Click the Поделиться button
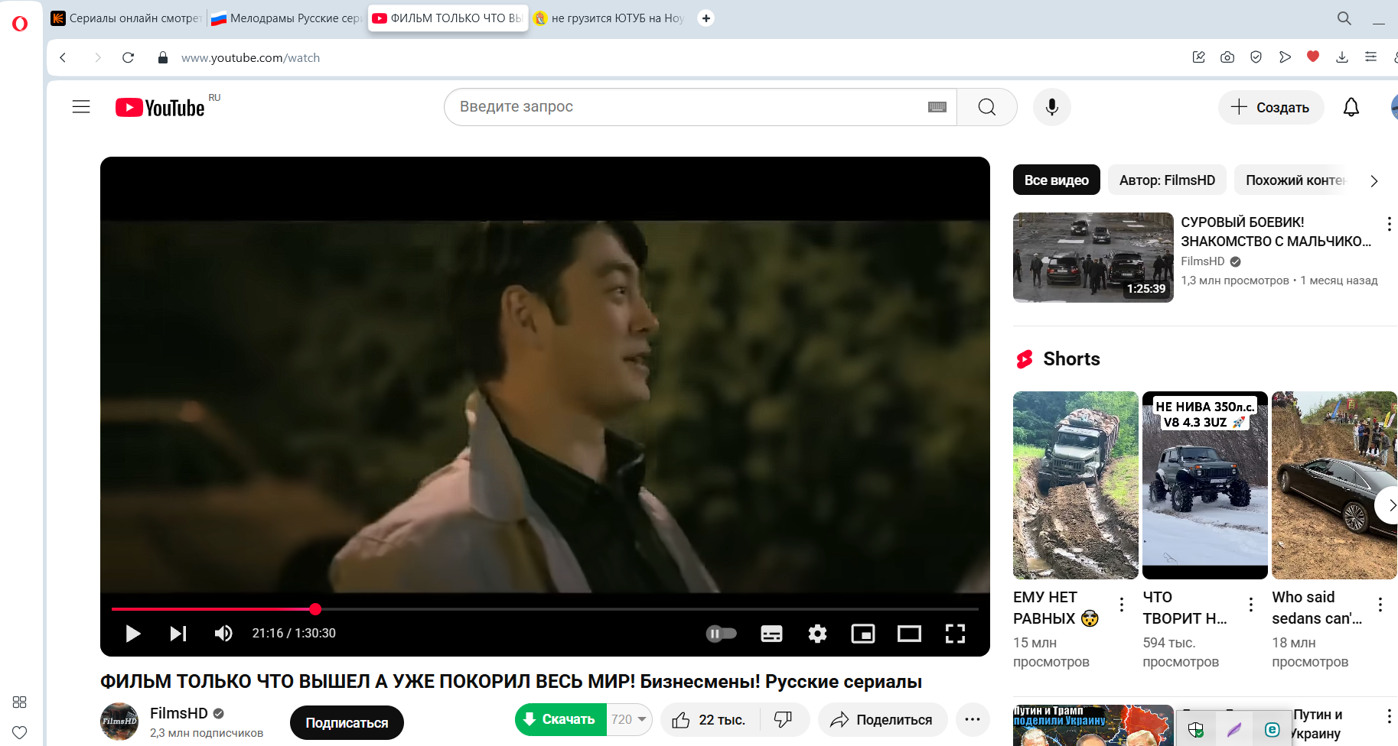Viewport: 1398px width, 746px height. click(882, 719)
